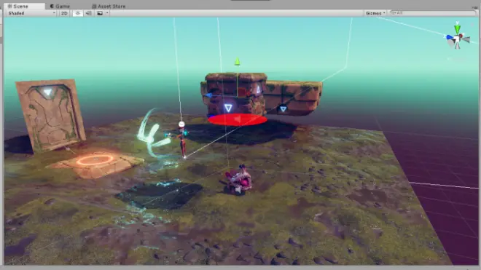Toggle 2D view mode
The width and height of the screenshot is (481, 270).
click(x=64, y=13)
